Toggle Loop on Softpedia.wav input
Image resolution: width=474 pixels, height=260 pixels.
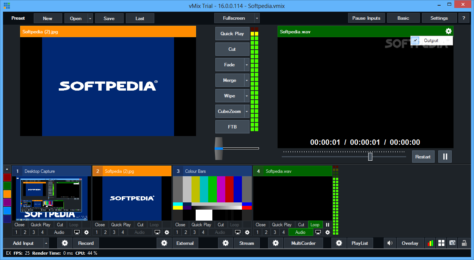(315, 225)
